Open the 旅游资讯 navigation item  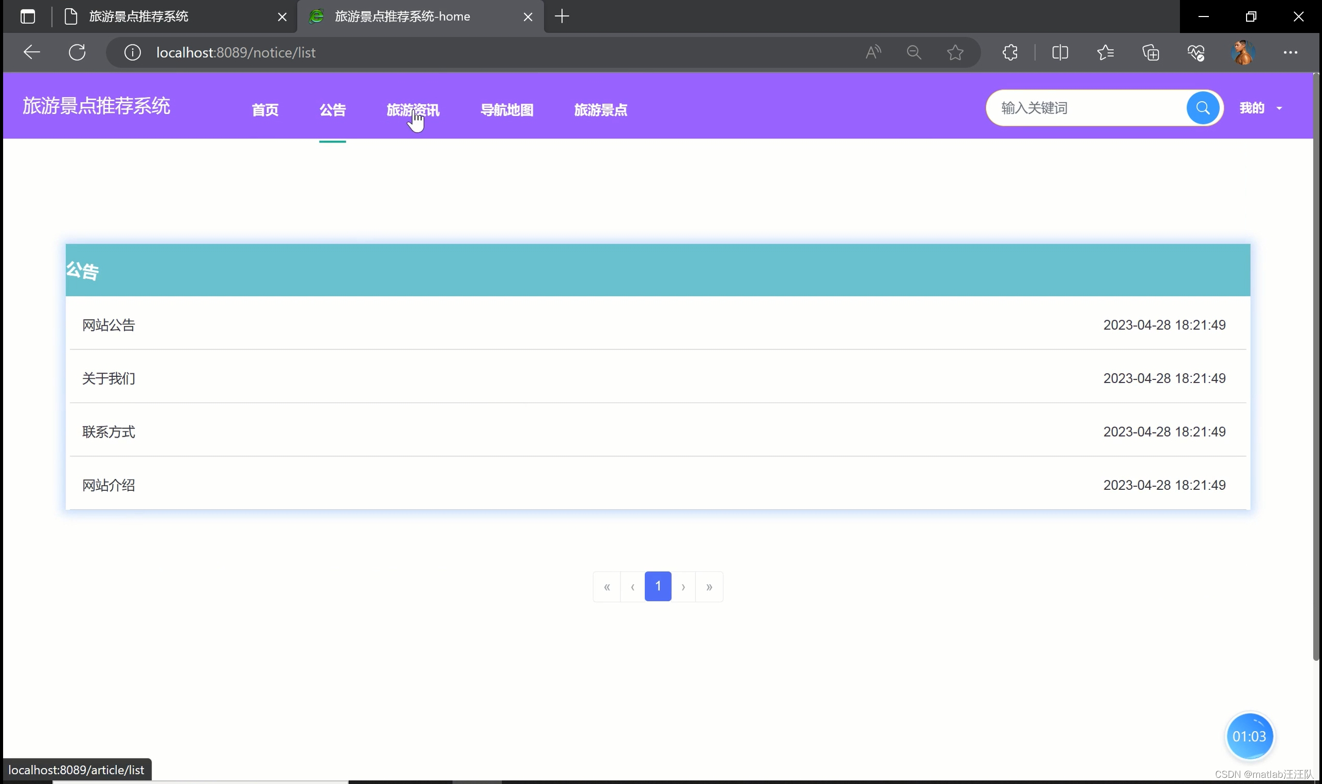pyautogui.click(x=412, y=110)
